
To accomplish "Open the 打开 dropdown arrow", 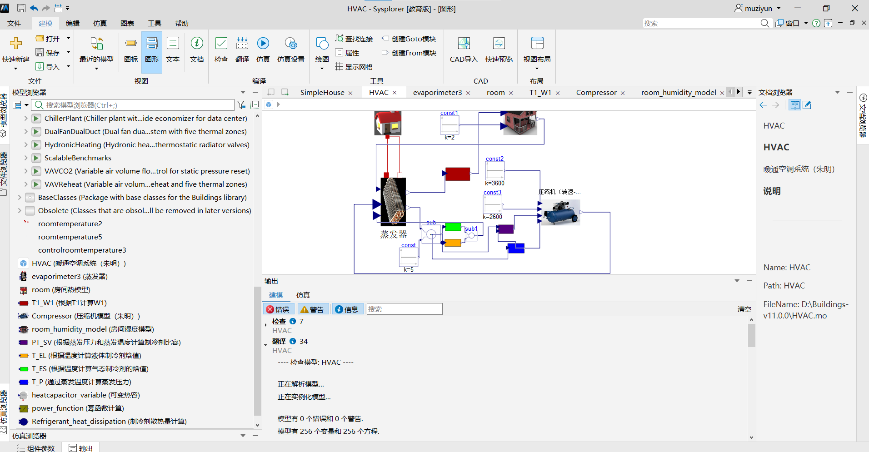I will 68,39.
